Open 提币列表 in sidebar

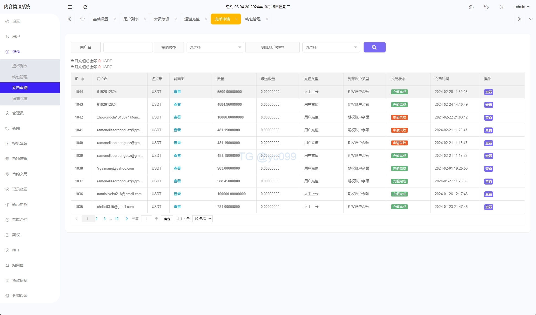pos(20,66)
